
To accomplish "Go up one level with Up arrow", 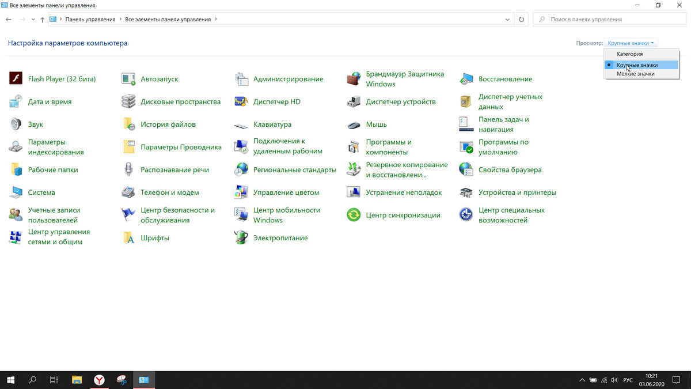I will pyautogui.click(x=43, y=20).
